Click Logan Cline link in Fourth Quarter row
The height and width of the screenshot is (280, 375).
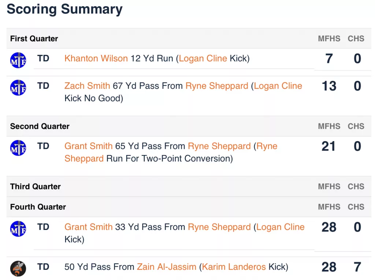(x=280, y=227)
